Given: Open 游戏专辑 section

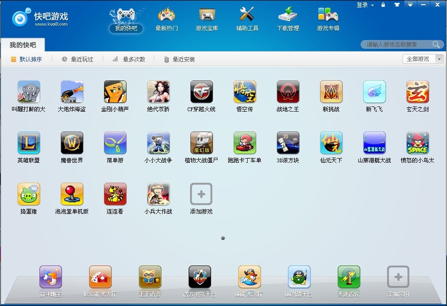Looking at the screenshot, I should pyautogui.click(x=328, y=20).
